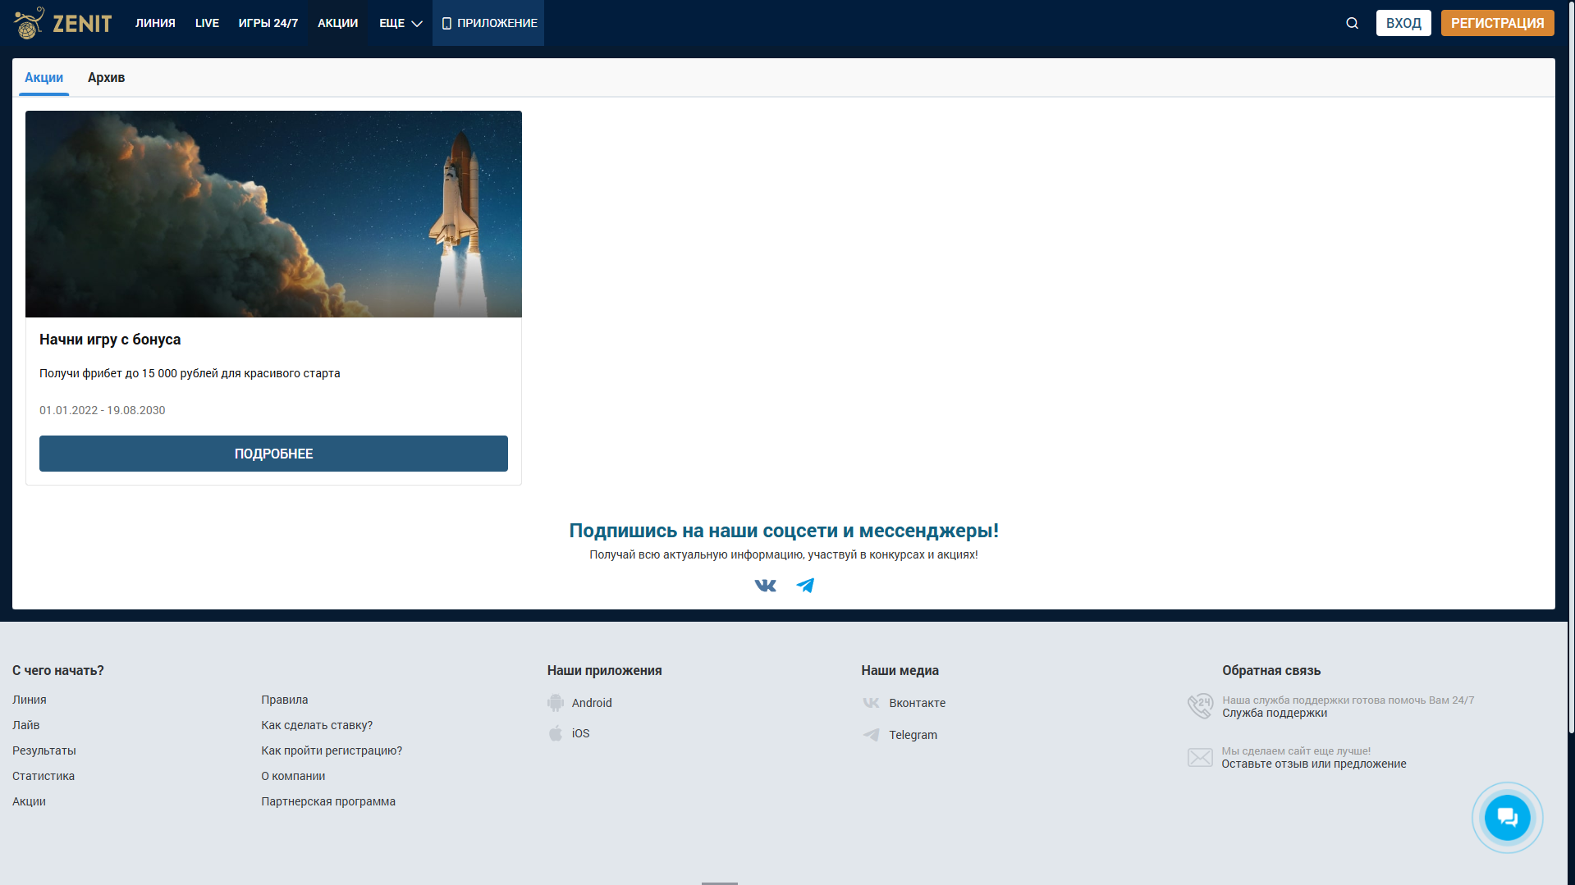
Task: Click the Apple iOS icon in the footer
Action: click(x=556, y=733)
